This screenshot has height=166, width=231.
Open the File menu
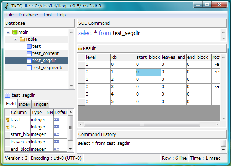tap(10, 15)
